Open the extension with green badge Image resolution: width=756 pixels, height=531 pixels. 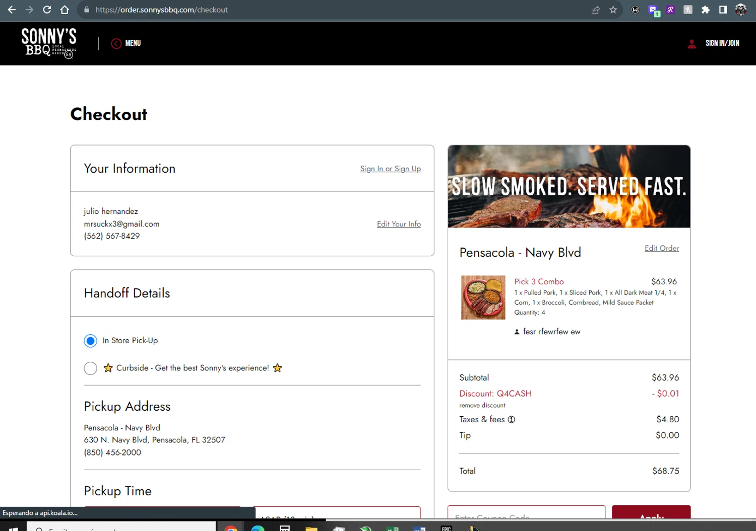(654, 10)
